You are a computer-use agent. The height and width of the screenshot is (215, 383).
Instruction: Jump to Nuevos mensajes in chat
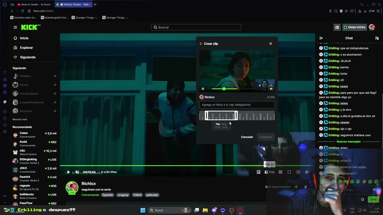click(349, 142)
